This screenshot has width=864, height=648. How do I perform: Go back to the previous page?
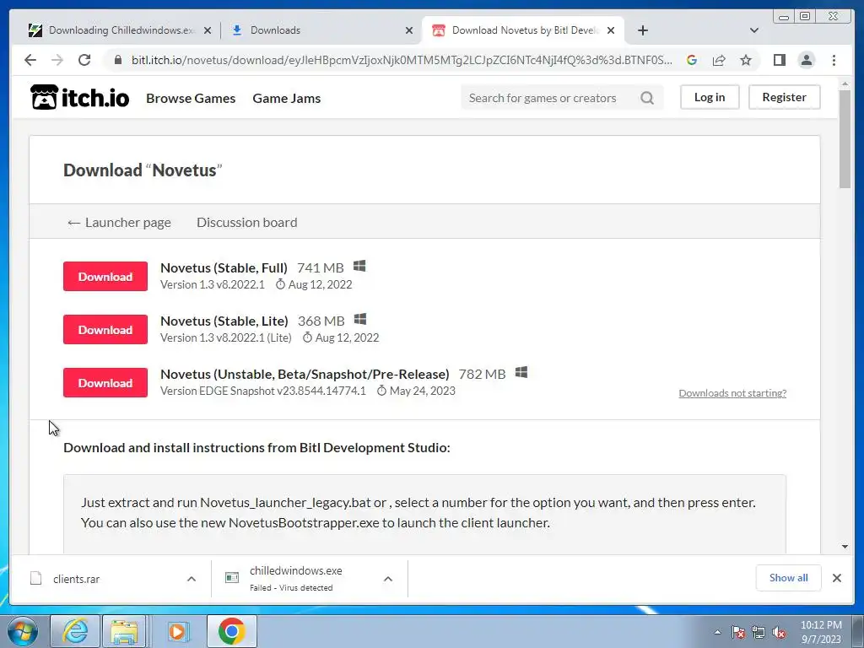30,60
